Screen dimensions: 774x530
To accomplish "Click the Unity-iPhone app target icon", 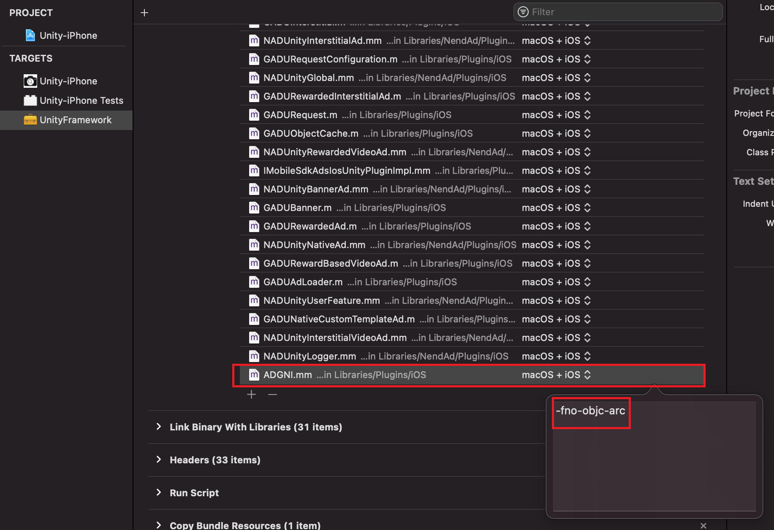I will coord(30,81).
